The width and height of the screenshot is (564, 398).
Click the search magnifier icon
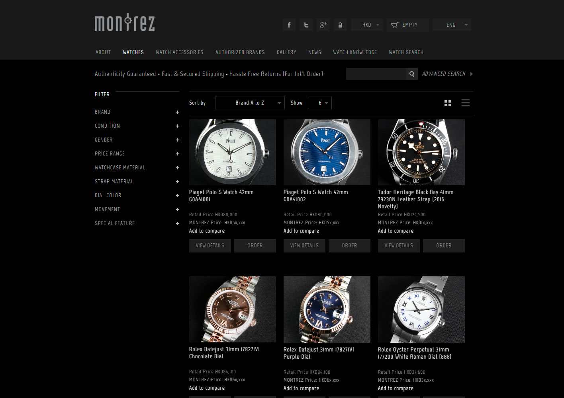[x=412, y=74]
